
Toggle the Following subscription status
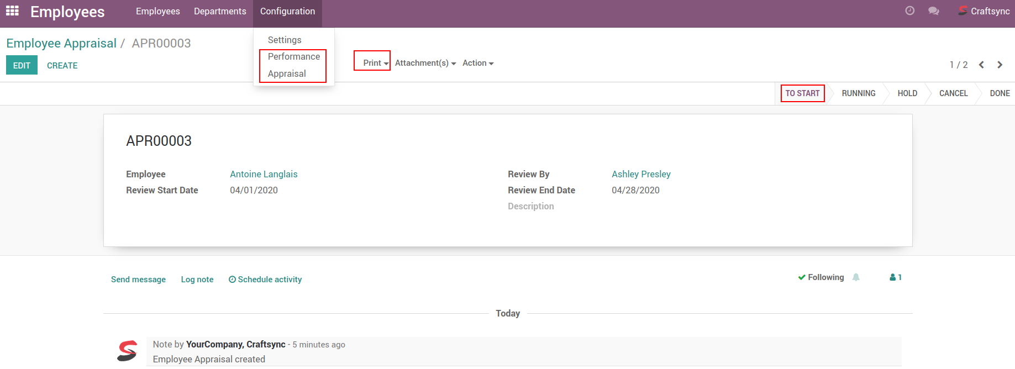point(821,277)
